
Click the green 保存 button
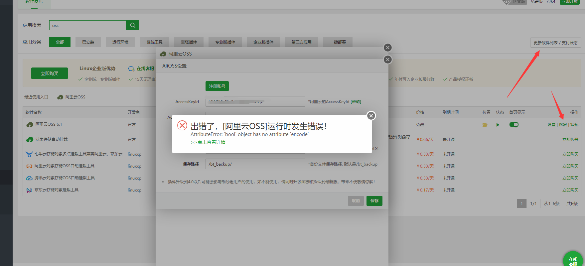pos(374,201)
